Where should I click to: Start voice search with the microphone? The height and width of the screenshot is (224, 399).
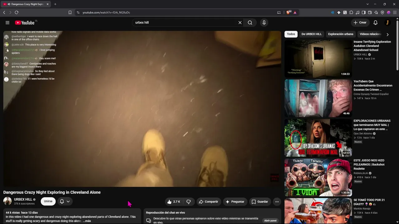pyautogui.click(x=264, y=23)
